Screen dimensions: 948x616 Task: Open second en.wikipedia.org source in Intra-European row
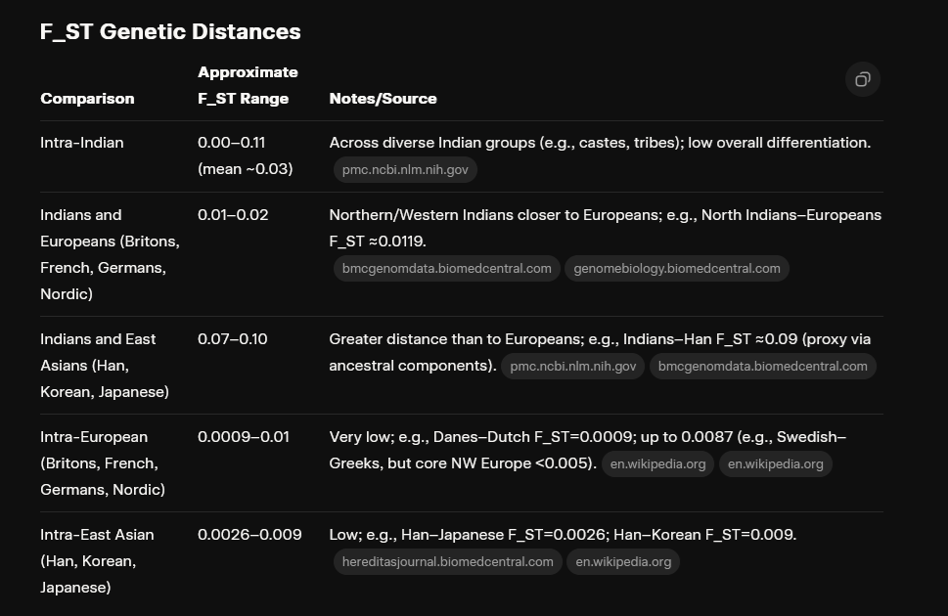coord(775,464)
